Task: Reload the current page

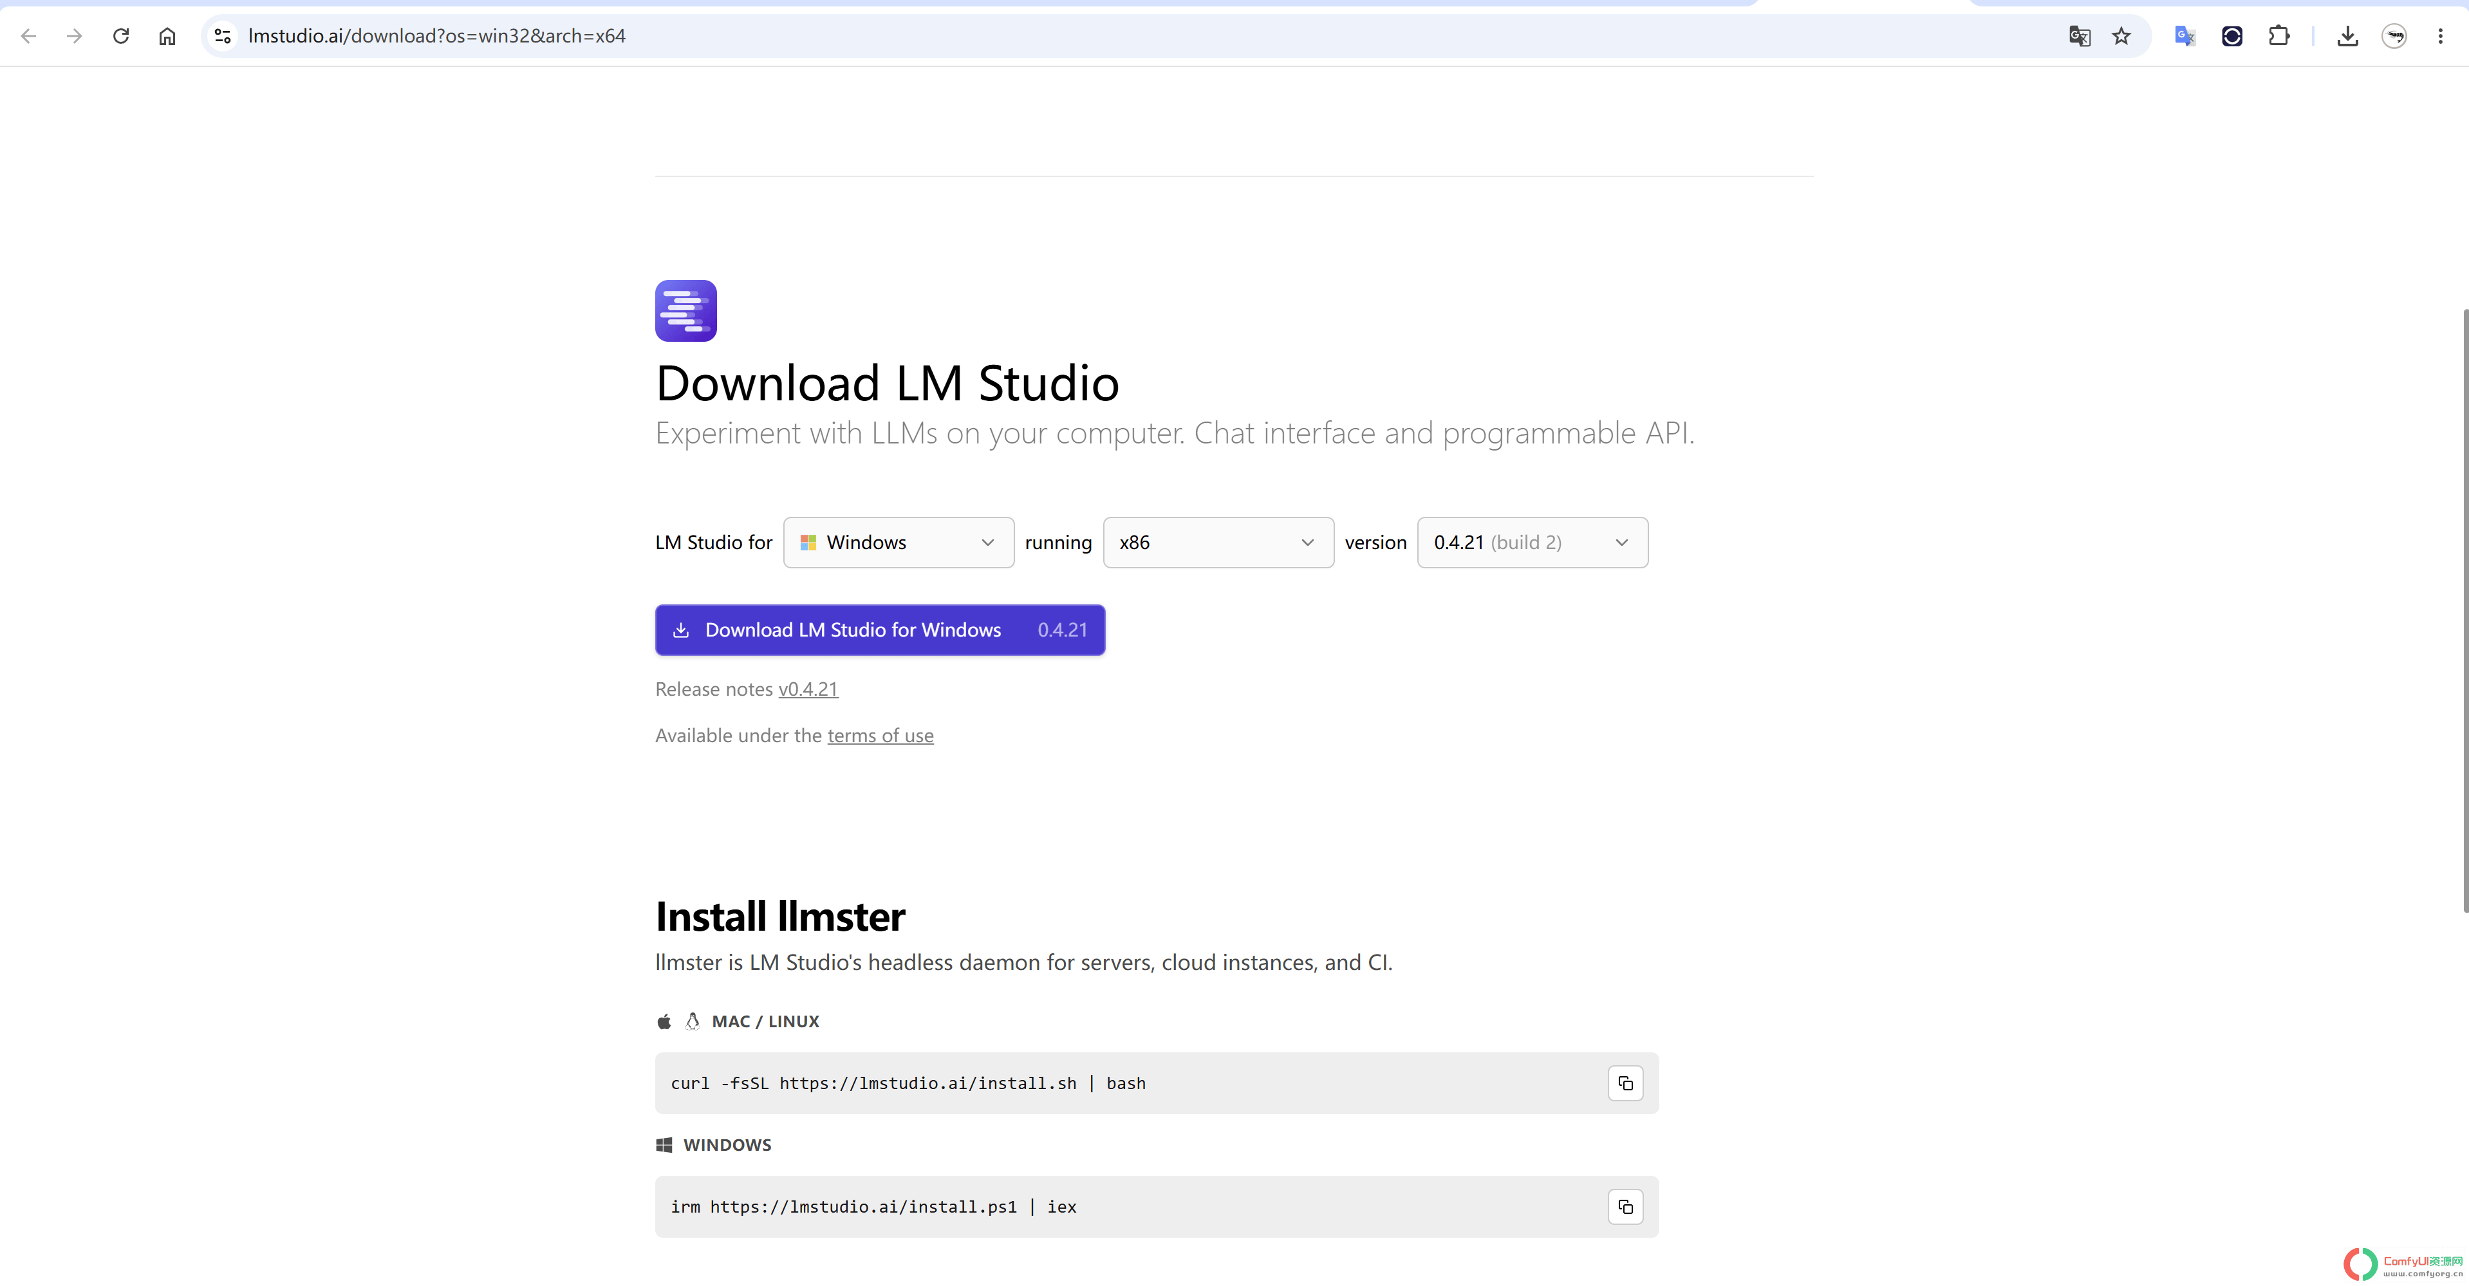Action: [121, 37]
